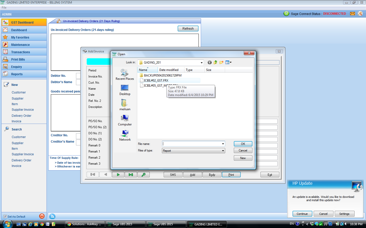The image size is (366, 228).
Task: Click the Search magnifier icon in sidebar
Action: click(6, 129)
